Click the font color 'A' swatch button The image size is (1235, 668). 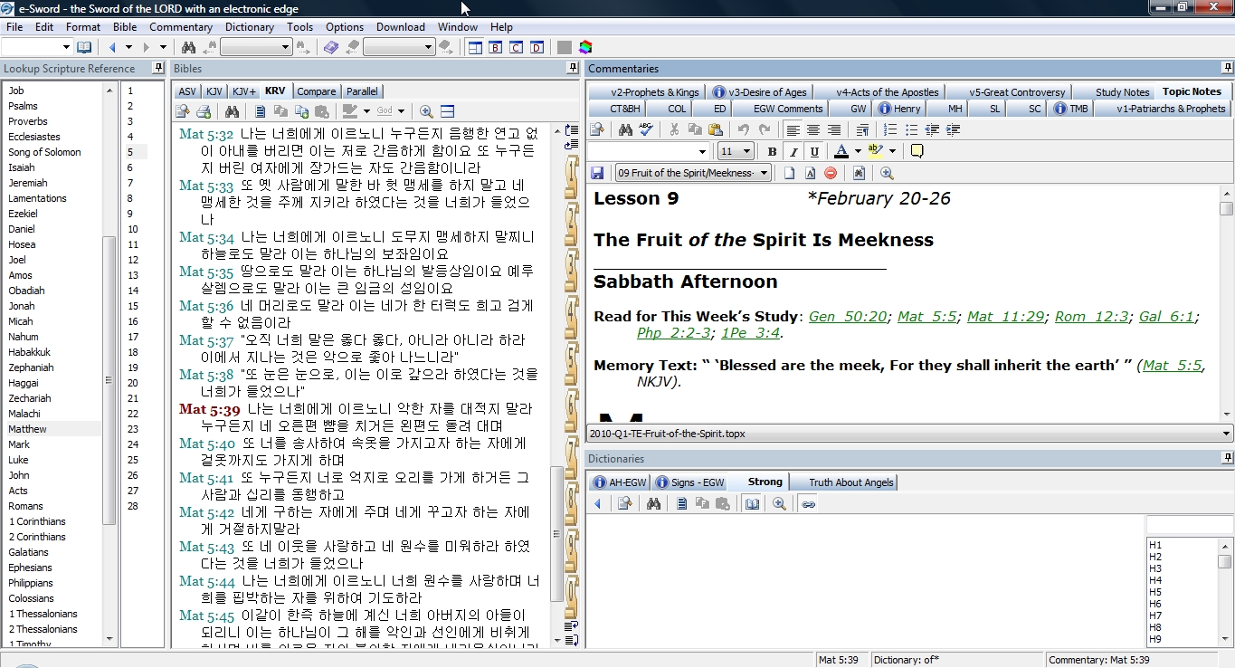pyautogui.click(x=841, y=151)
